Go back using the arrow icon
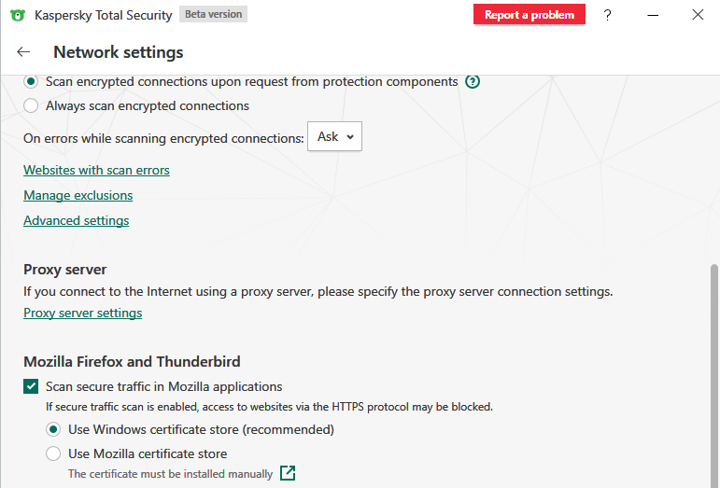 pyautogui.click(x=23, y=52)
